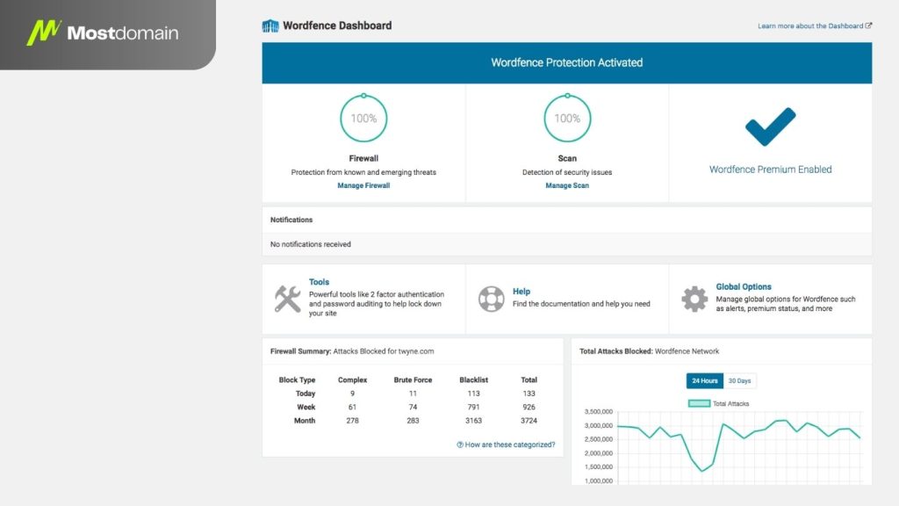Screen dimensions: 899x506
Task: Toggle Total Attacks legend swatch
Action: [699, 403]
